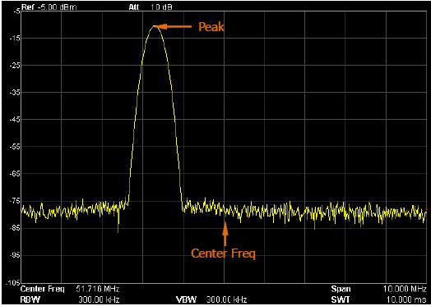Image resolution: width=431 pixels, height=306 pixels.
Task: Click the -35 amplitude axis label
Action: click(x=16, y=93)
